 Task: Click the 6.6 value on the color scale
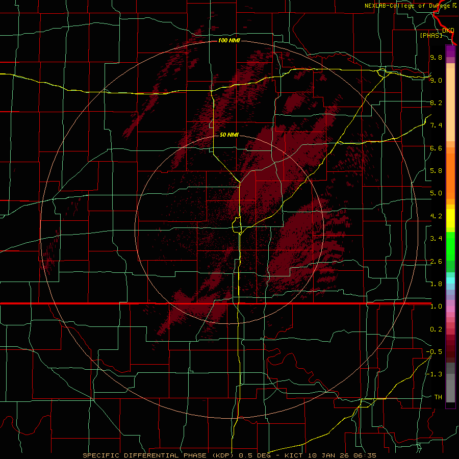coord(436,148)
